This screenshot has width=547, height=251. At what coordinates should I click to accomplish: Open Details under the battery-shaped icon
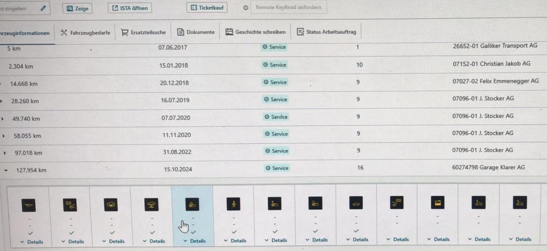tap(438, 239)
